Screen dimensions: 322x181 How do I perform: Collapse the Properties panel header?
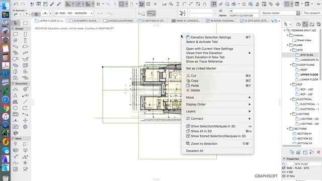point(284,159)
